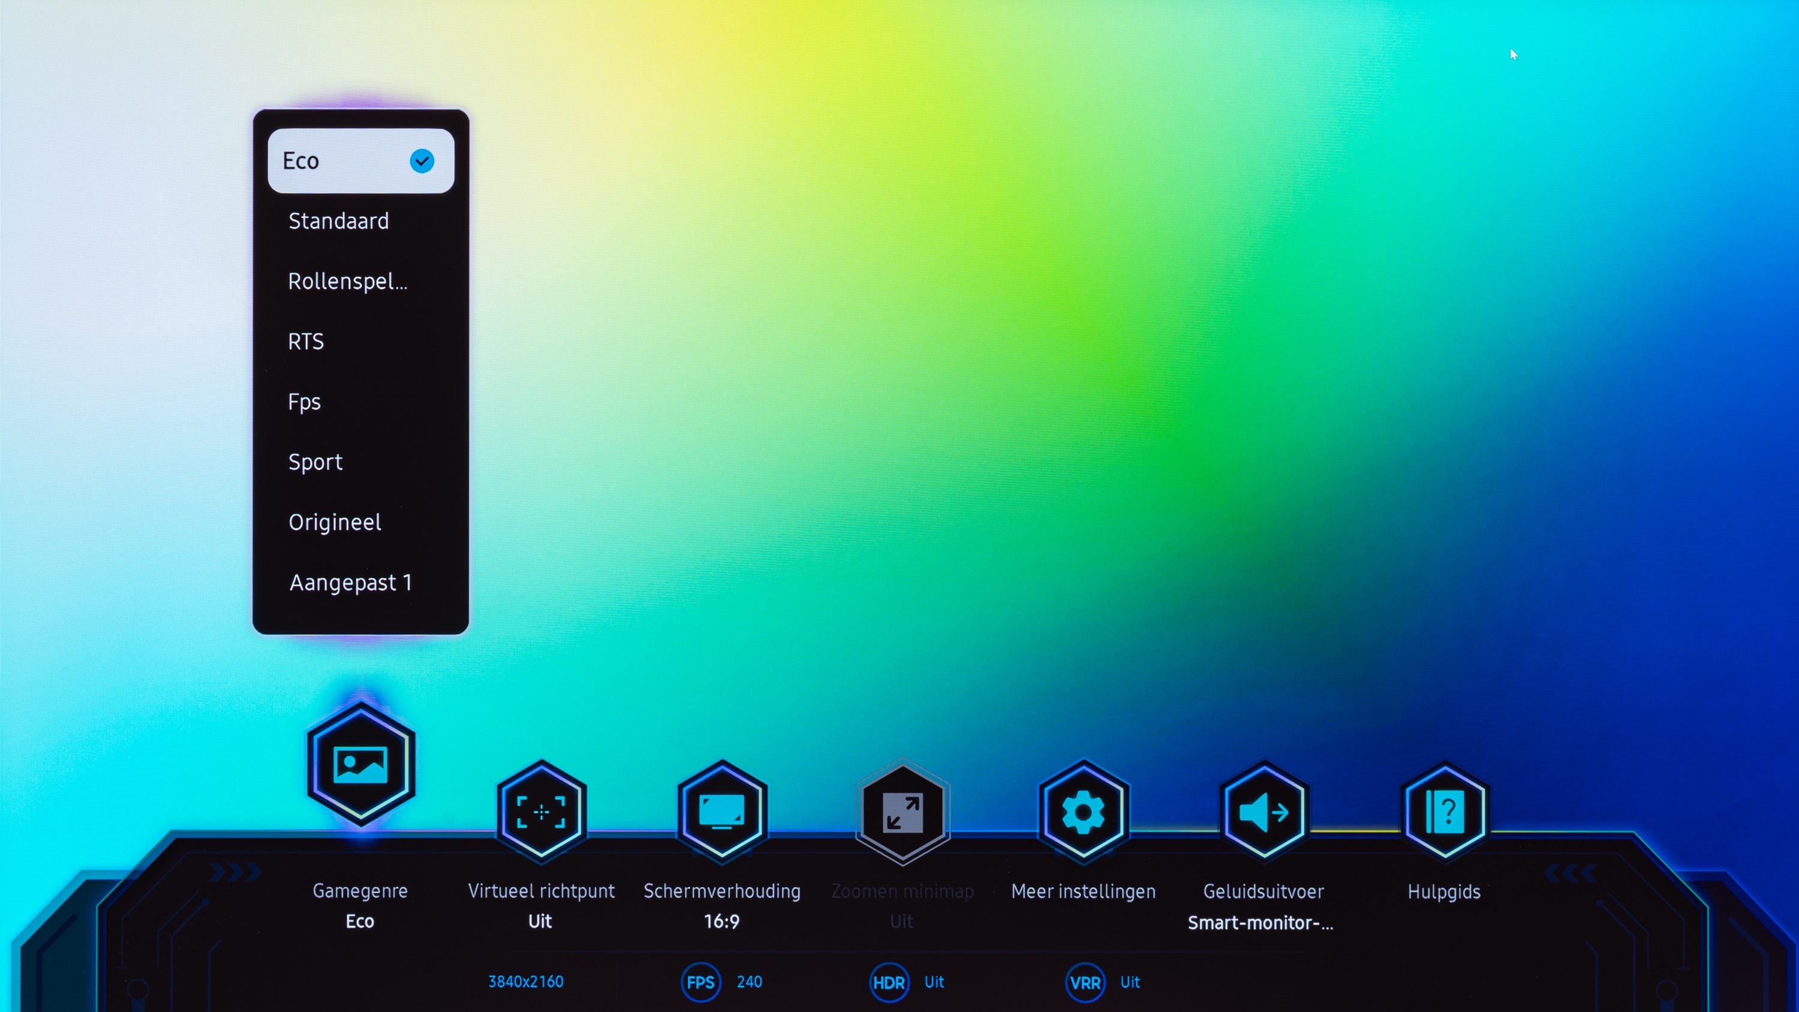This screenshot has height=1012, width=1799.
Task: Click the 3840x2160 resolution readout
Action: (x=525, y=981)
